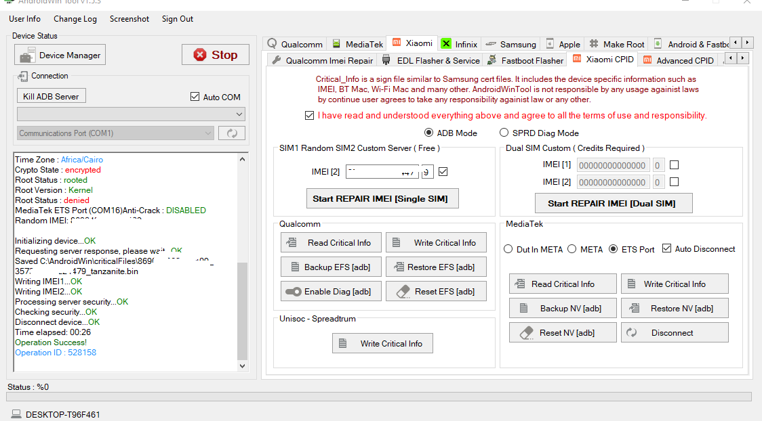The image size is (762, 421).
Task: Enable the Dual SIM IMEI [1] checkbox
Action: pyautogui.click(x=674, y=165)
